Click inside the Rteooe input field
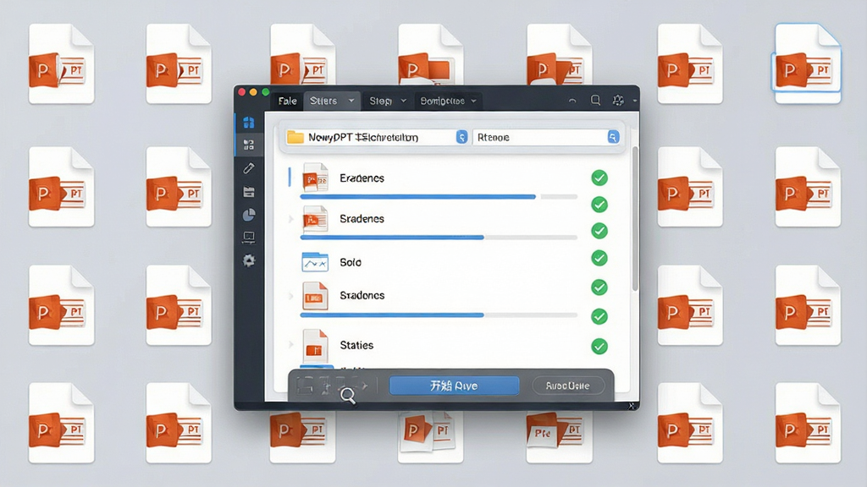Screen dimensions: 867x487 546,137
